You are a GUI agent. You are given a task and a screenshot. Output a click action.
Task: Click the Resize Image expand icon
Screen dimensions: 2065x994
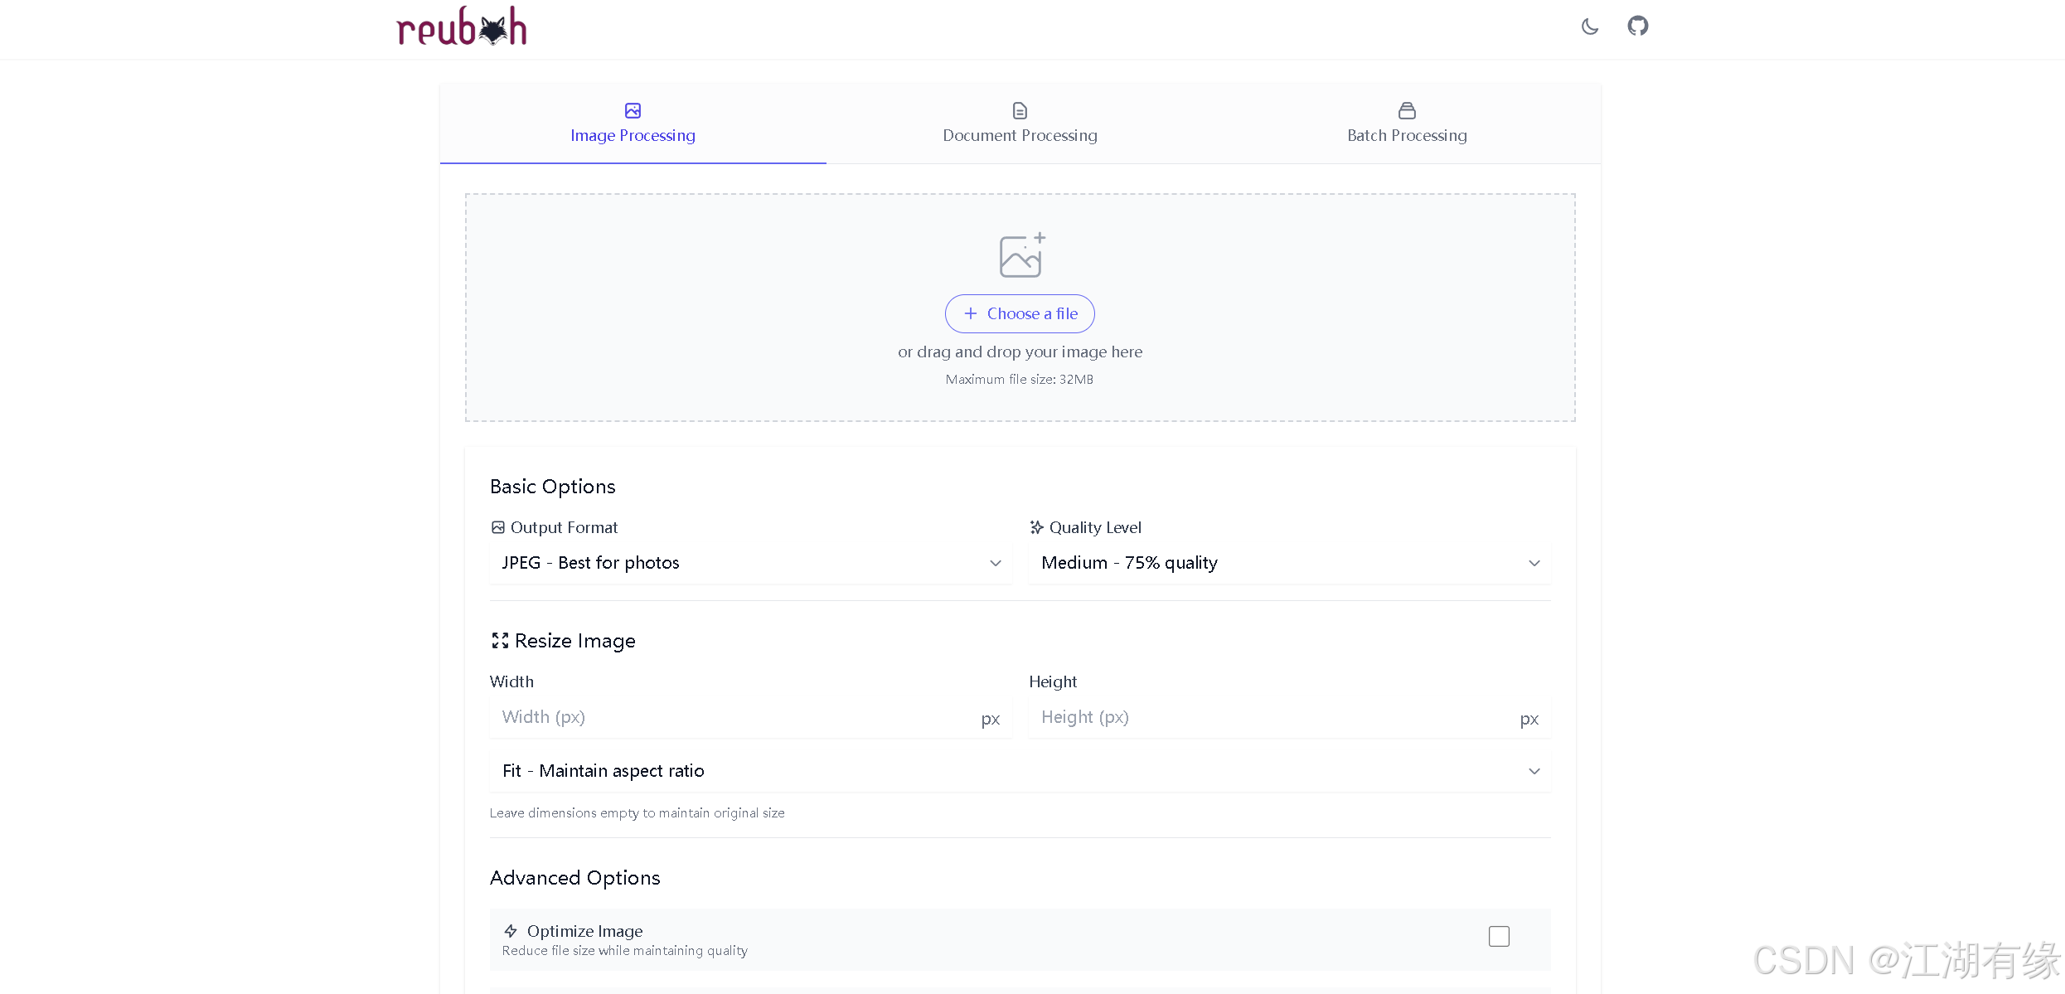[500, 641]
